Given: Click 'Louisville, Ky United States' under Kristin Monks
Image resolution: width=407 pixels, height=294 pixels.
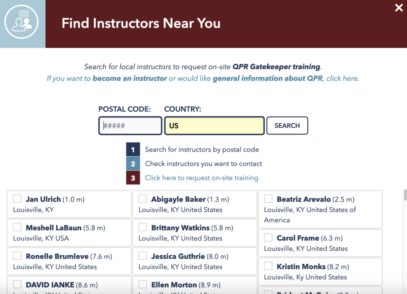Looking at the screenshot, I should click(x=305, y=277).
